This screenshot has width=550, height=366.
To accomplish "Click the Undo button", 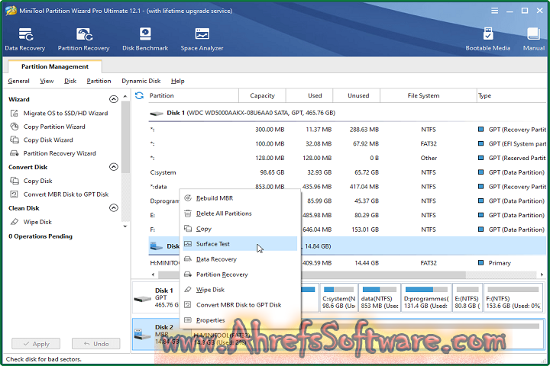I will (96, 344).
